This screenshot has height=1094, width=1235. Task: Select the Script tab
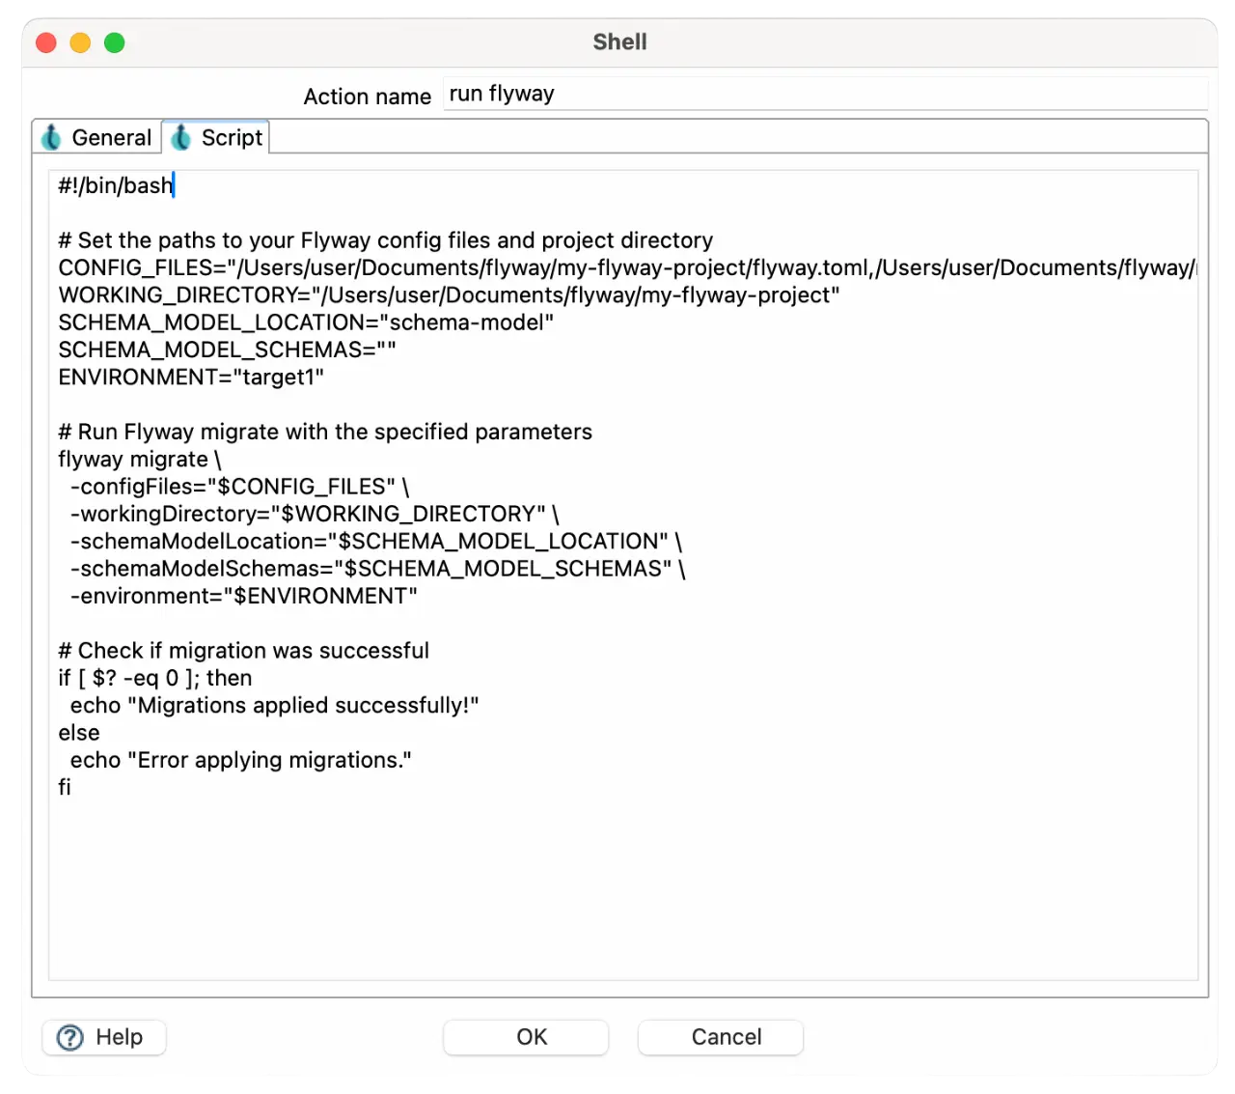click(231, 138)
